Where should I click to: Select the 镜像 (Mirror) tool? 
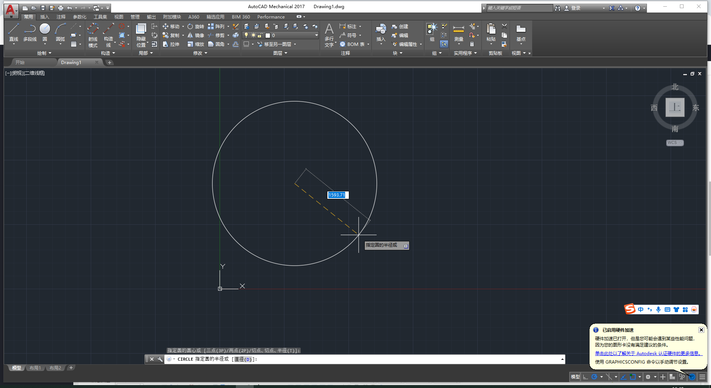[194, 35]
